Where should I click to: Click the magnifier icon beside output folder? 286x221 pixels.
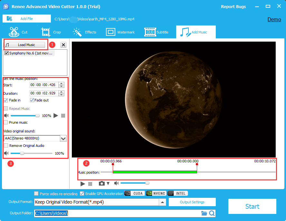pos(212,213)
